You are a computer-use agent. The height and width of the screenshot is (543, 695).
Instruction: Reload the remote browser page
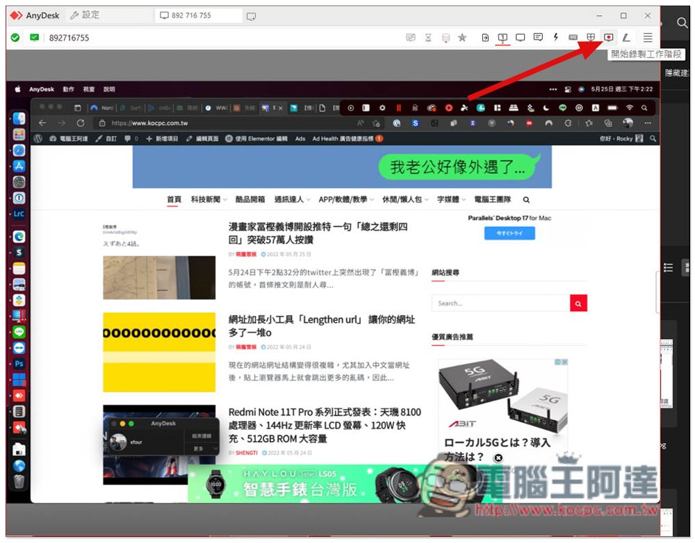[80, 123]
